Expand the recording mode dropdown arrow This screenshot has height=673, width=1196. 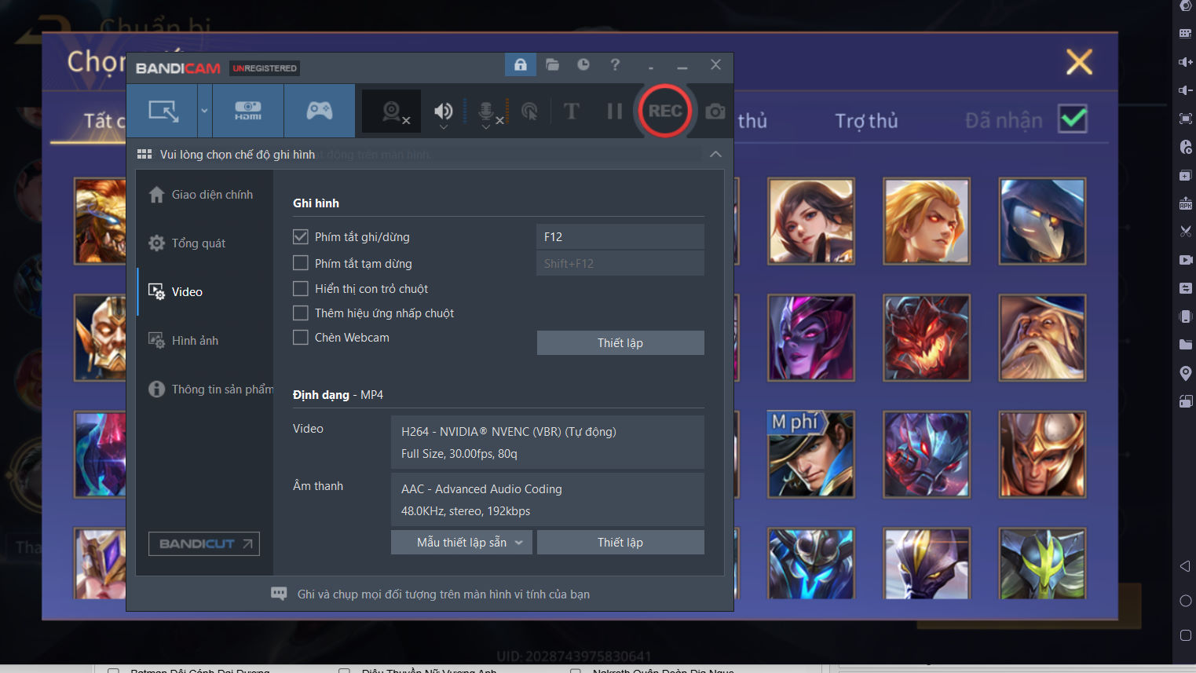click(x=204, y=111)
